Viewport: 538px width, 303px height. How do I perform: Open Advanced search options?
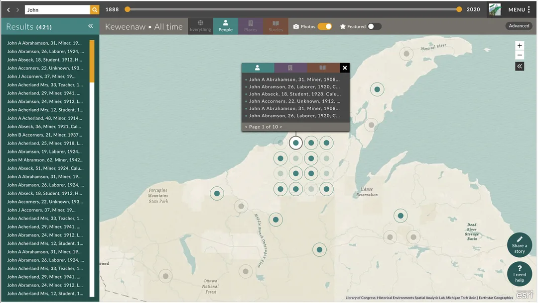pyautogui.click(x=519, y=26)
